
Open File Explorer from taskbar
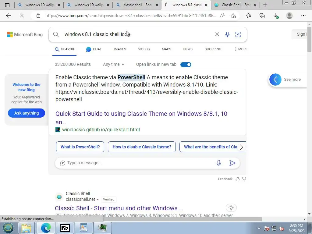pyautogui.click(x=26, y=228)
